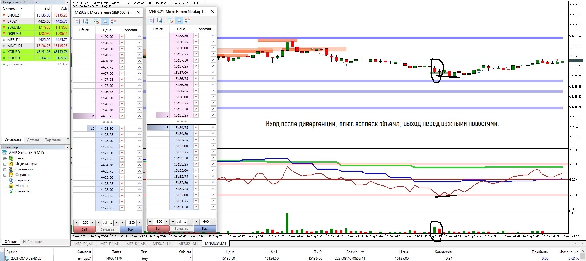Click Buy button in MESU21 depth window
Viewport: 586px width, 261px height.
131,229
